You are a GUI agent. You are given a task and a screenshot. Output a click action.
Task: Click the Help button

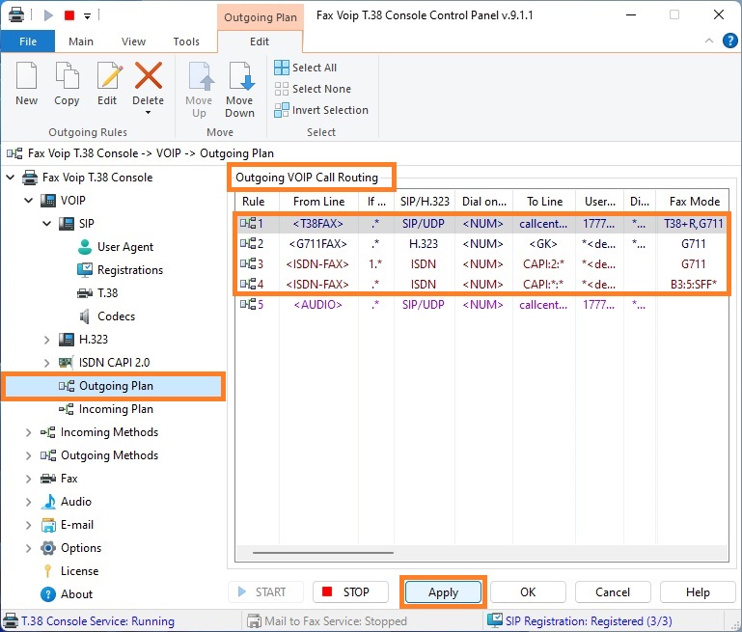tap(698, 592)
